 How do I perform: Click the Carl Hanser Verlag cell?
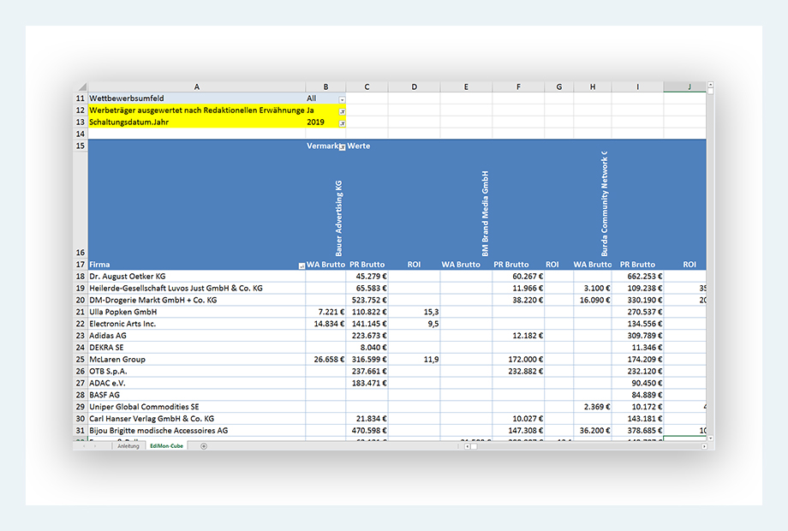(196, 419)
